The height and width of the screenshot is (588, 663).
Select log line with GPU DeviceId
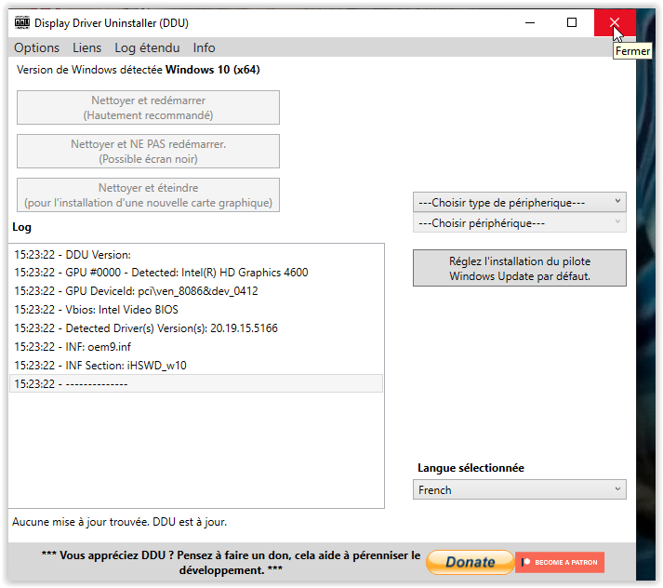coord(196,291)
